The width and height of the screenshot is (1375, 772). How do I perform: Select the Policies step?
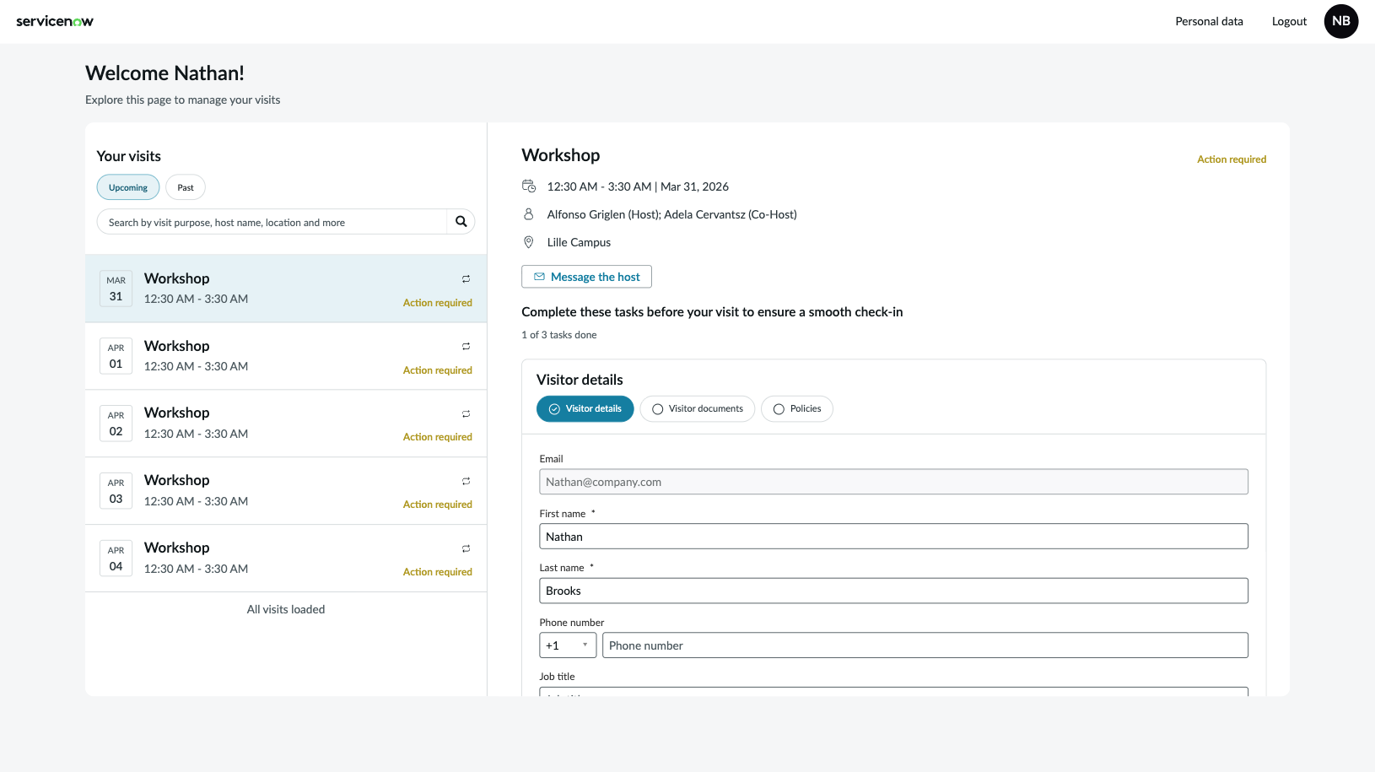[796, 408]
